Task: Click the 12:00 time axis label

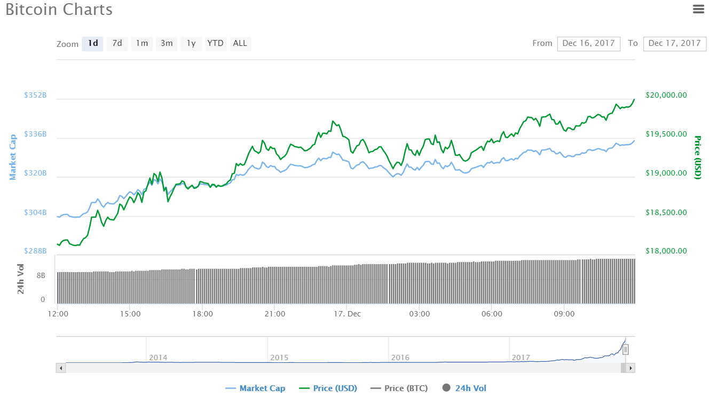Action: click(x=58, y=314)
